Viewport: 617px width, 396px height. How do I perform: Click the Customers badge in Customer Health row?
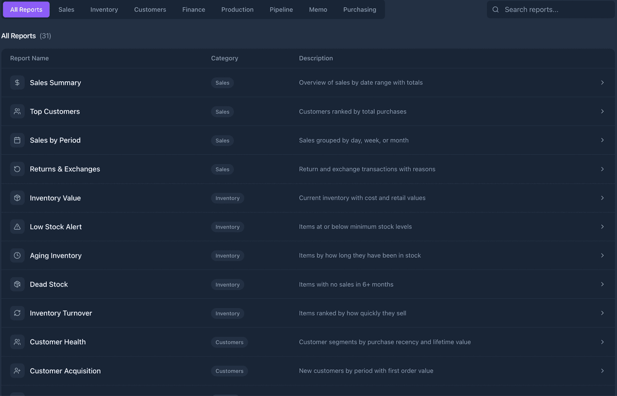(229, 341)
